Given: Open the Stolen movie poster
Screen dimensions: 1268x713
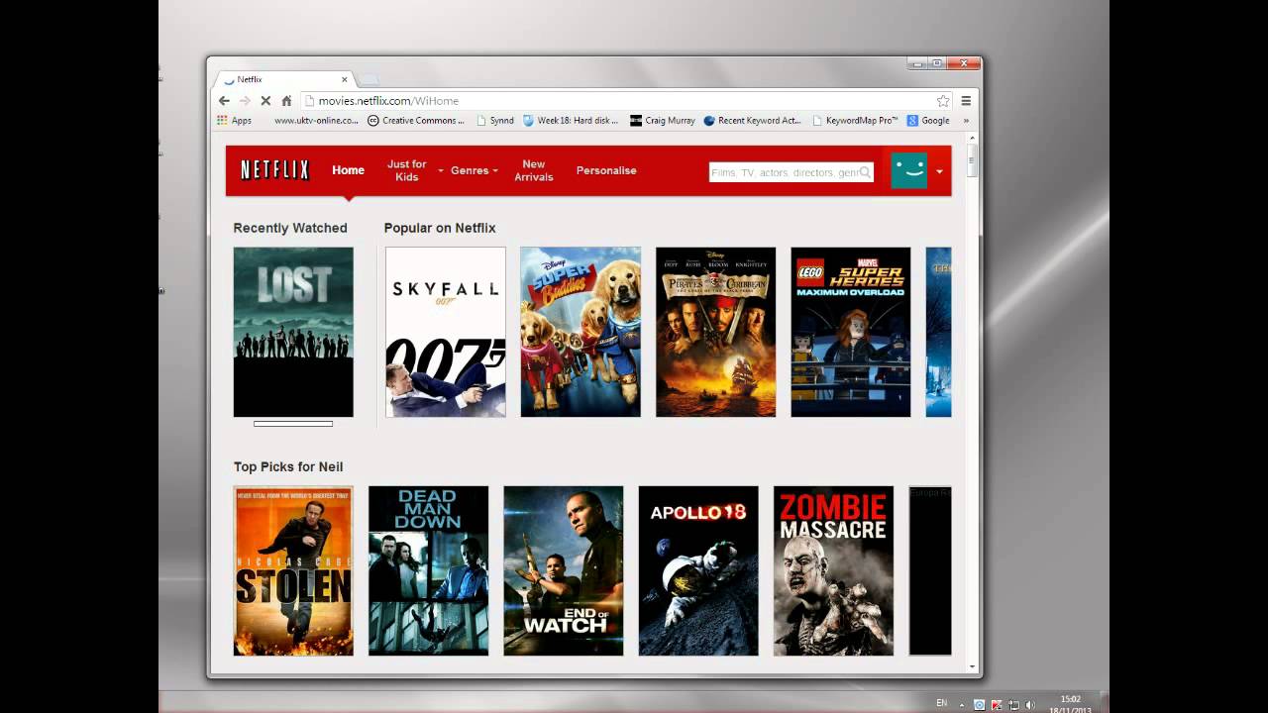Looking at the screenshot, I should [293, 570].
